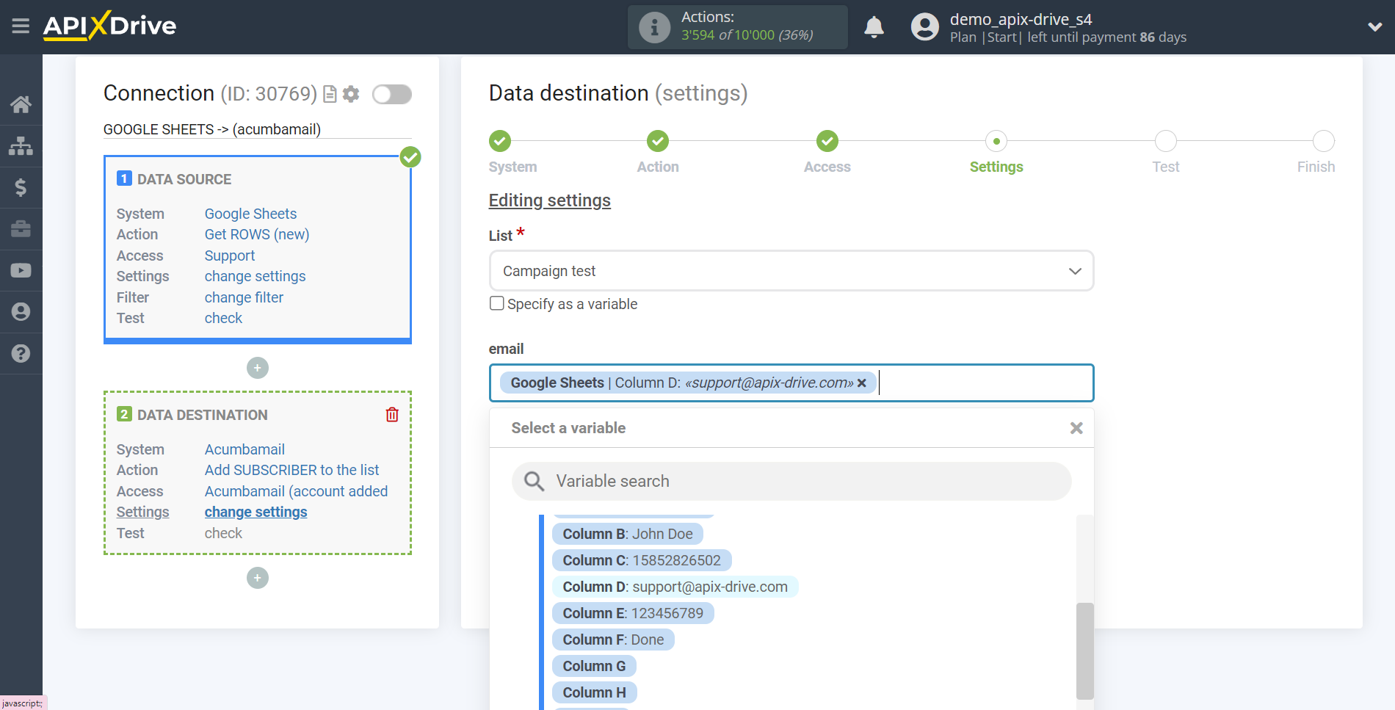Screen dimensions: 1395x710
Task: Go to the Finish step
Action: pos(1324,141)
